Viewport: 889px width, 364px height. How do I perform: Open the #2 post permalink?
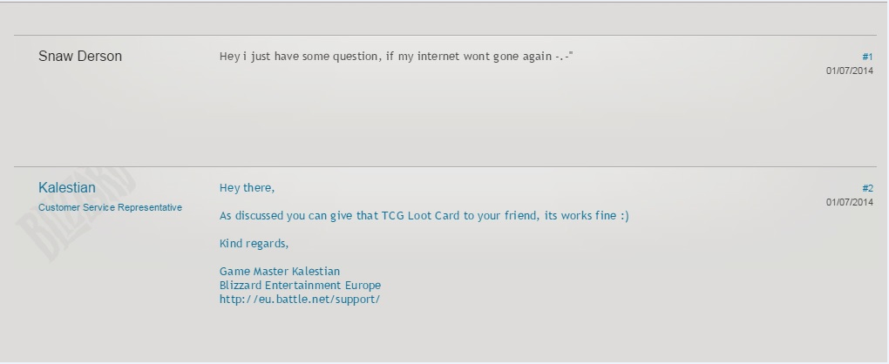coord(867,188)
